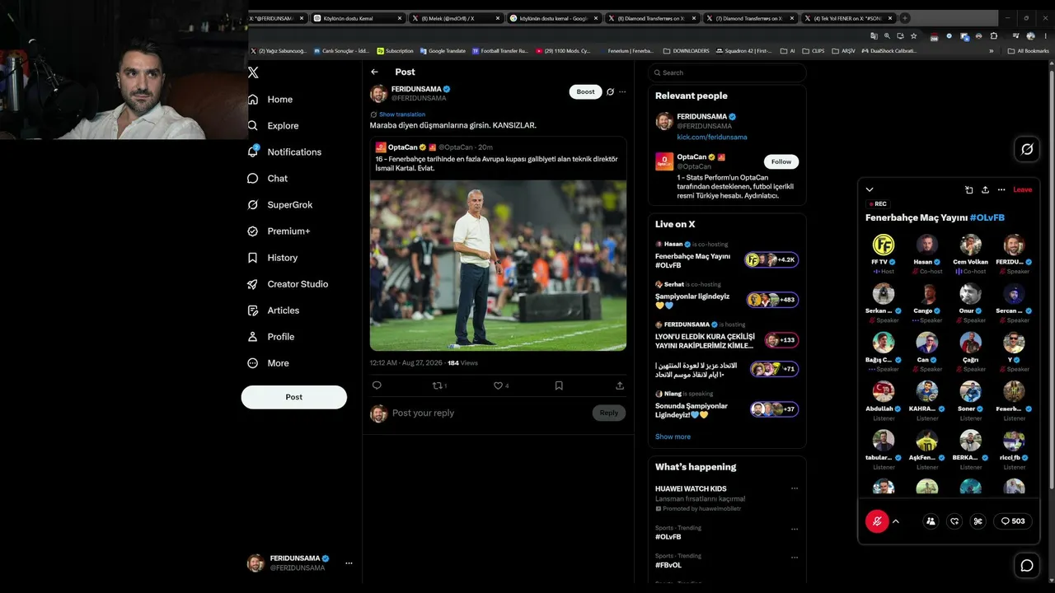Open the Space clip scissors icon
This screenshot has width=1055, height=593.
pyautogui.click(x=978, y=521)
